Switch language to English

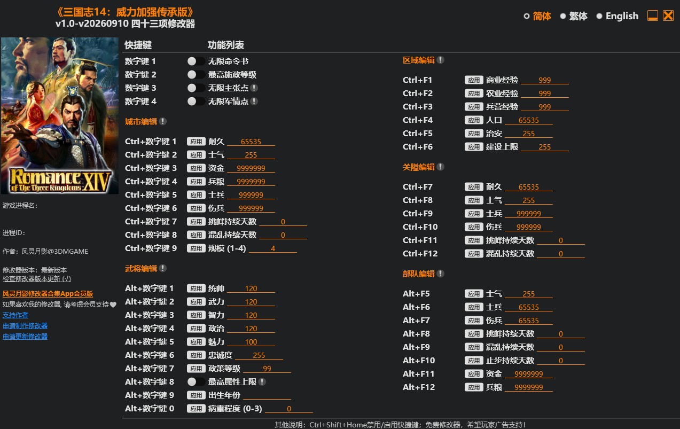617,16
